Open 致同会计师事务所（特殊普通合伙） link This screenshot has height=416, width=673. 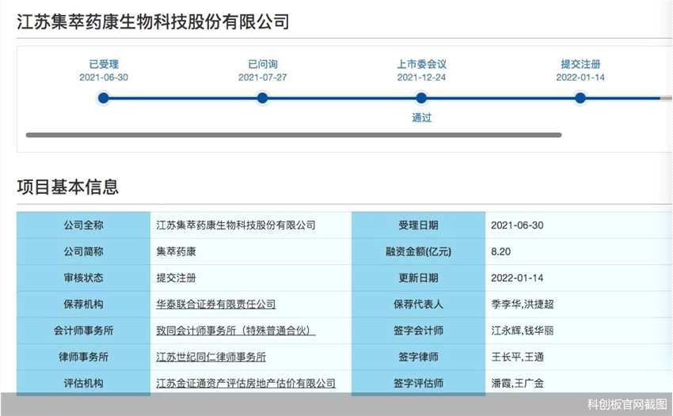click(236, 331)
